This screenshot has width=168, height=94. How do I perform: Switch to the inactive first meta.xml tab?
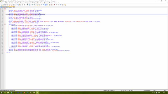4,7
